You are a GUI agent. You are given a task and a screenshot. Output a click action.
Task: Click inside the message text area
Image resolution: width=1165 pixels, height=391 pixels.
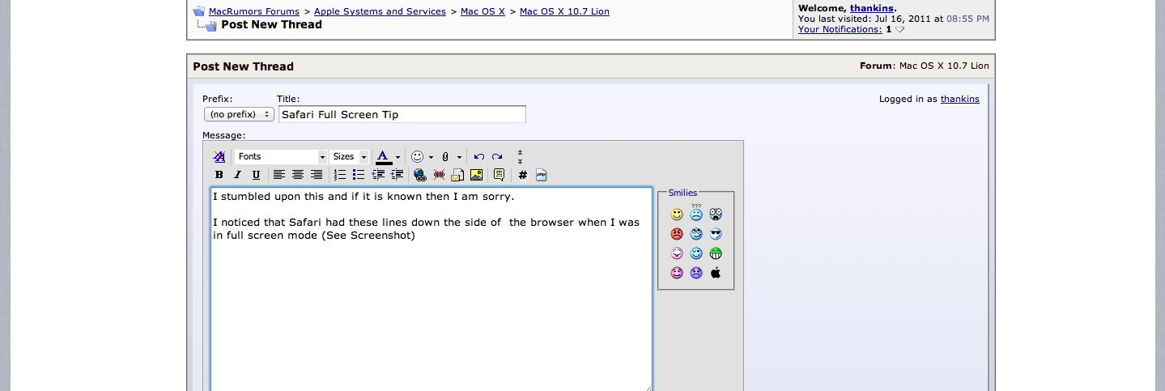(432, 290)
